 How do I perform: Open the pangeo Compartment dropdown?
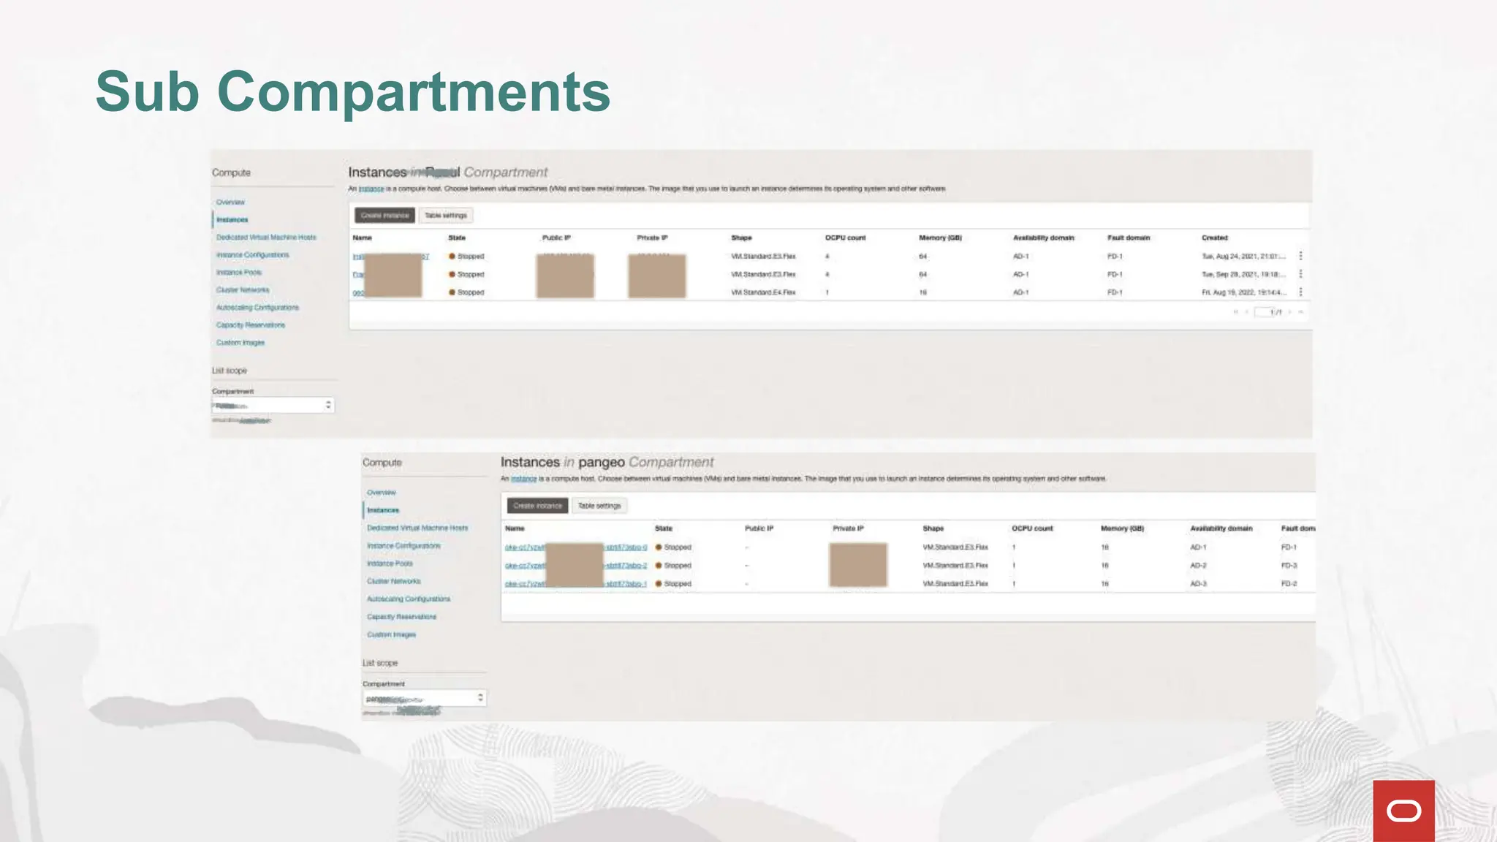pyautogui.click(x=424, y=699)
